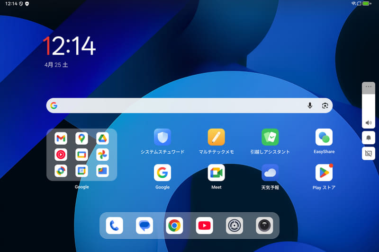Tap the 12:14 clock widget
The width and height of the screenshot is (379, 252).
coord(69,46)
